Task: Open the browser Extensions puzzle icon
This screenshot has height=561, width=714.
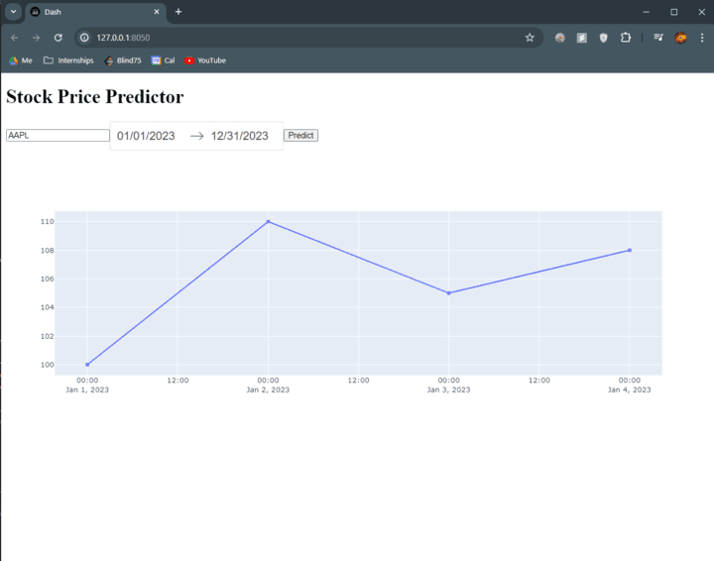Action: (626, 38)
